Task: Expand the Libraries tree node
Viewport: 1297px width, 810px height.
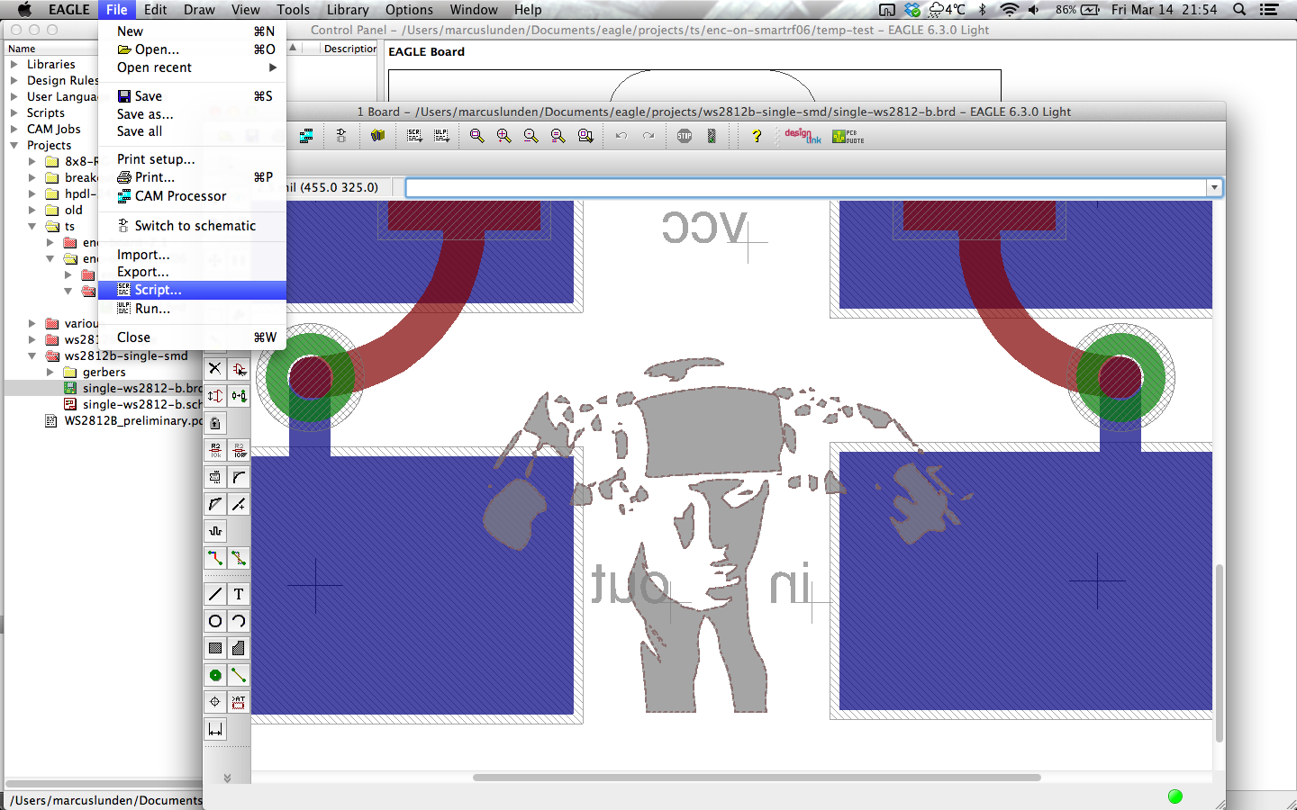Action: pos(14,64)
